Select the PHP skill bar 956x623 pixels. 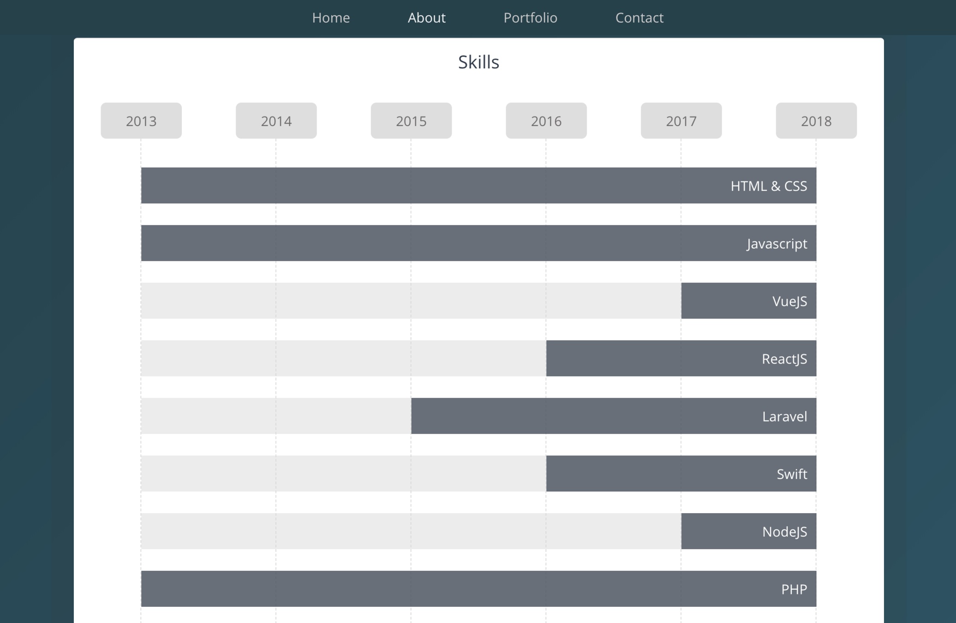click(478, 589)
